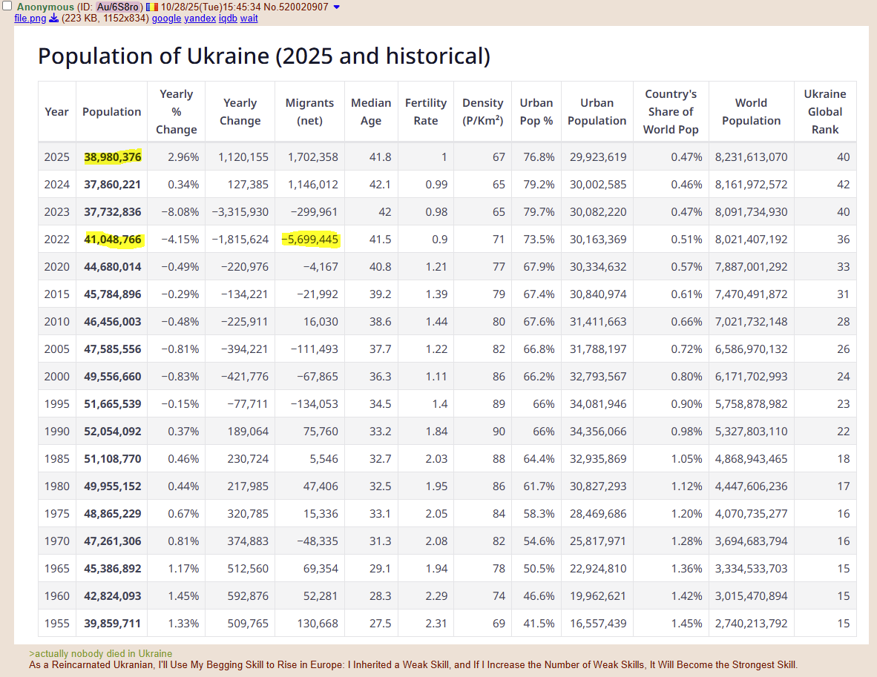Click the Population of Ukraine image title
The width and height of the screenshot is (877, 677).
coord(263,56)
